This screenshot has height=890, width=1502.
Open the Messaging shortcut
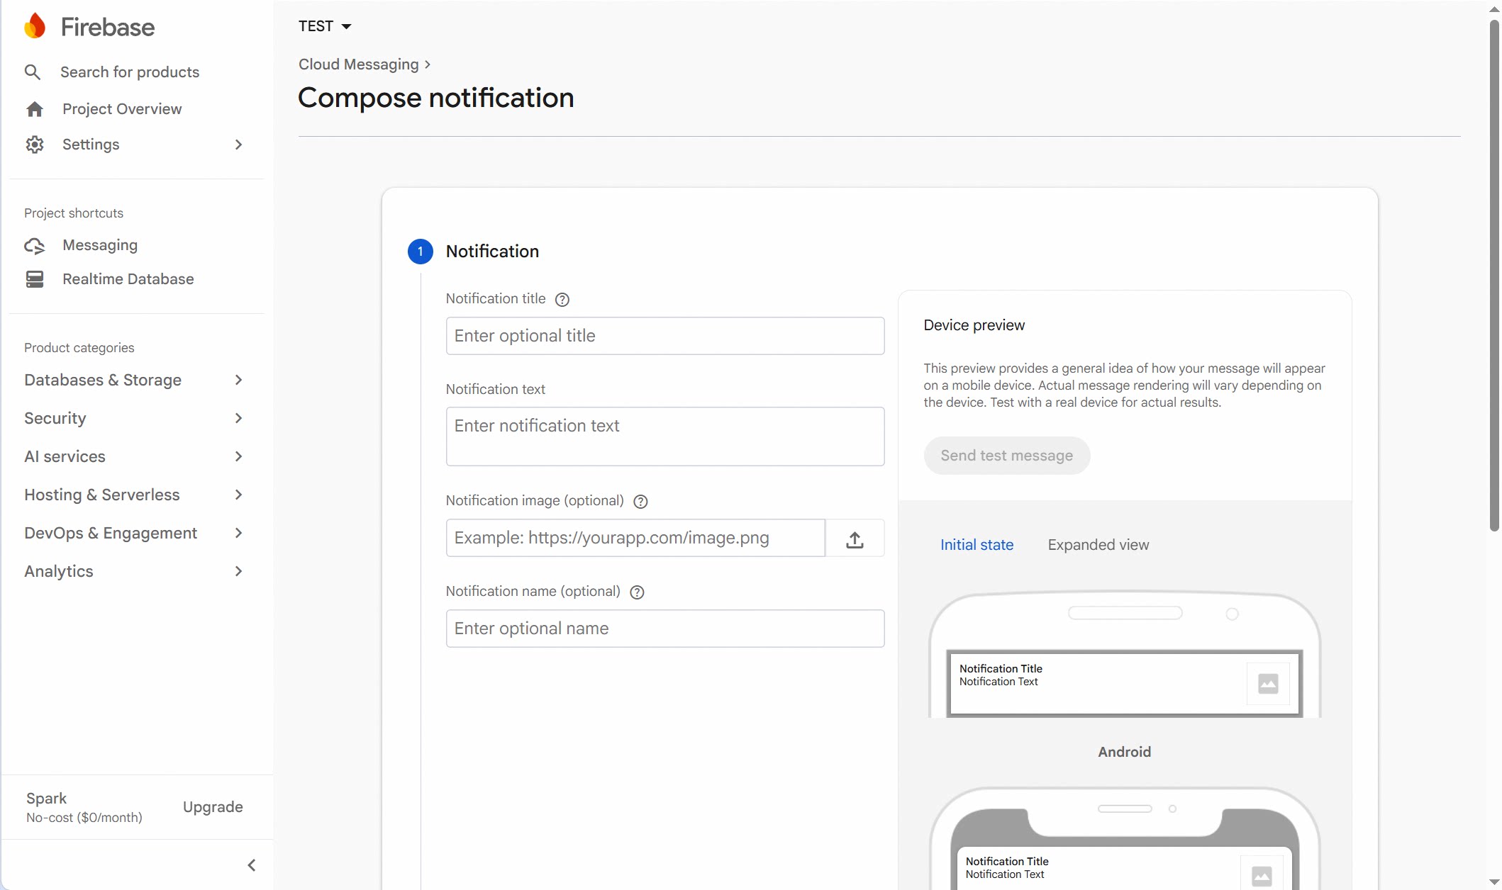(100, 245)
